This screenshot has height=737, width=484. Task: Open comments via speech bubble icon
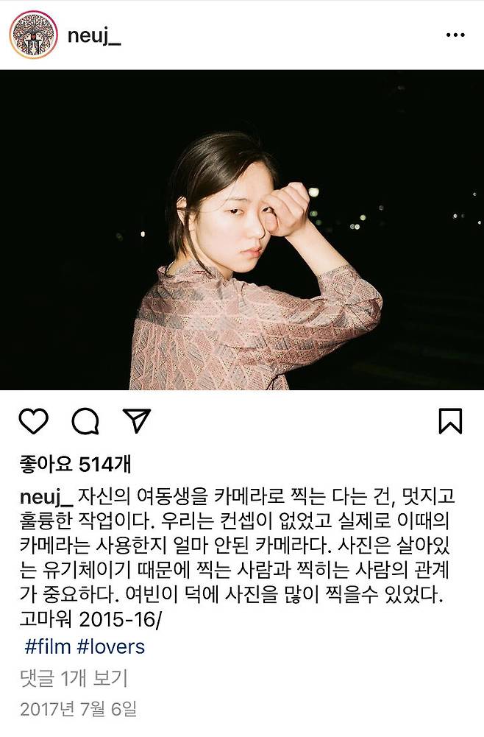pos(85,420)
